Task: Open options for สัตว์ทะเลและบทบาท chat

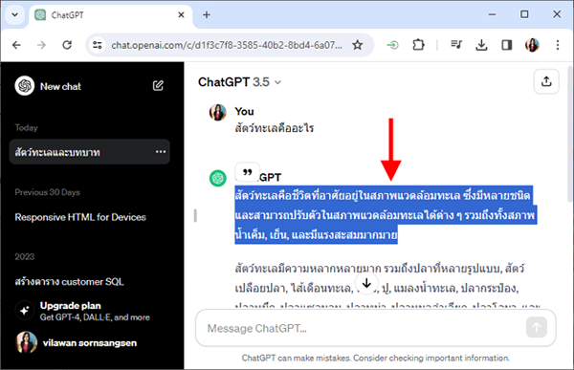Action: 161,152
